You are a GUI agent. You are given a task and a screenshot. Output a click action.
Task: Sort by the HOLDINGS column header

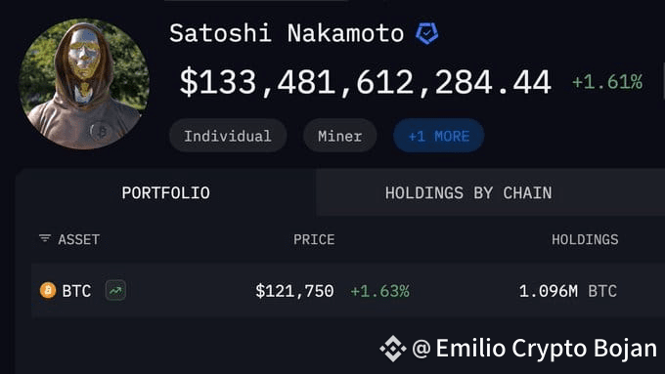pos(585,239)
